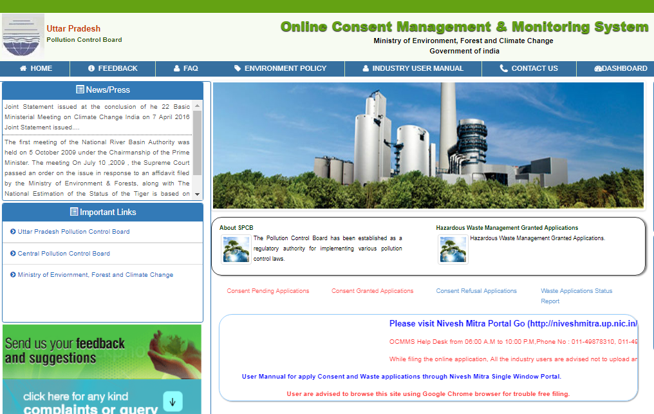
Task: Click the Industry User Manual person icon
Action: point(366,68)
